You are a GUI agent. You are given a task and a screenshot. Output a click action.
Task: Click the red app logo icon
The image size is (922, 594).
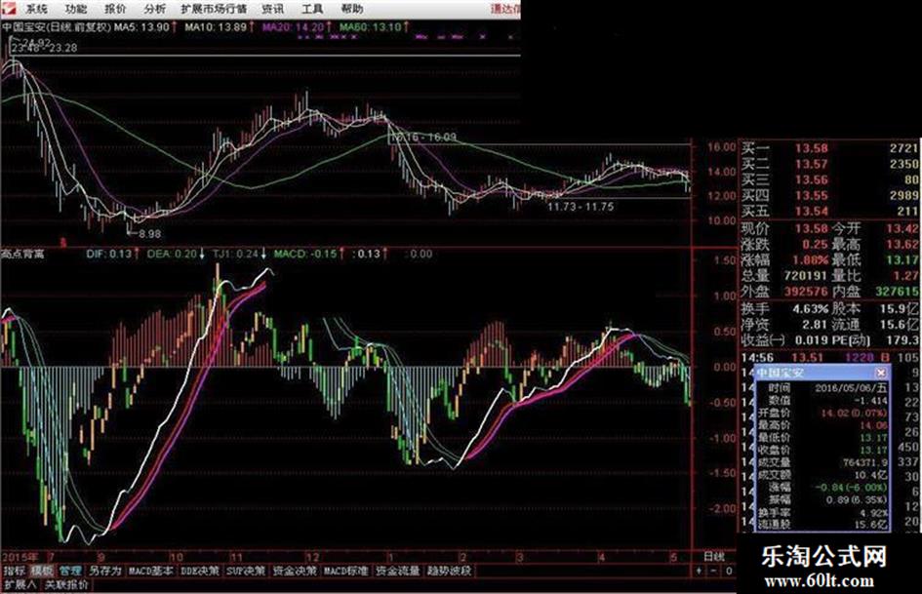click(x=9, y=8)
